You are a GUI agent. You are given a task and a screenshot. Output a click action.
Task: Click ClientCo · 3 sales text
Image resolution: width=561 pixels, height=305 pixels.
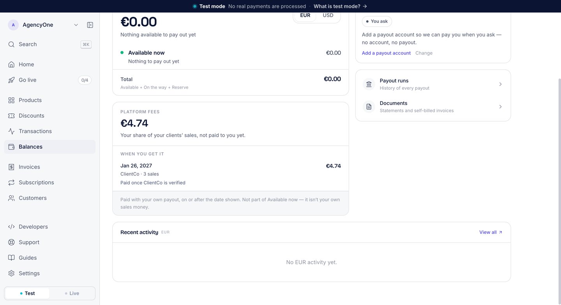139,174
